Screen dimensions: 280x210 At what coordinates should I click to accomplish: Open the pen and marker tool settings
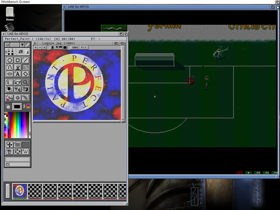(x=17, y=89)
